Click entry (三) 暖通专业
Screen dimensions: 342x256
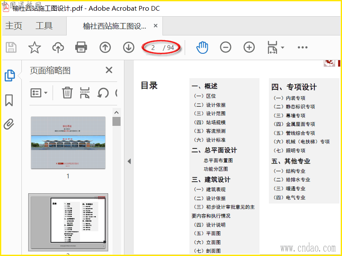tap(289, 189)
